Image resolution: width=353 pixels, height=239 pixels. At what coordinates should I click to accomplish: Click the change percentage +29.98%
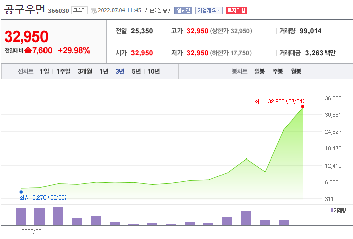tap(74, 50)
